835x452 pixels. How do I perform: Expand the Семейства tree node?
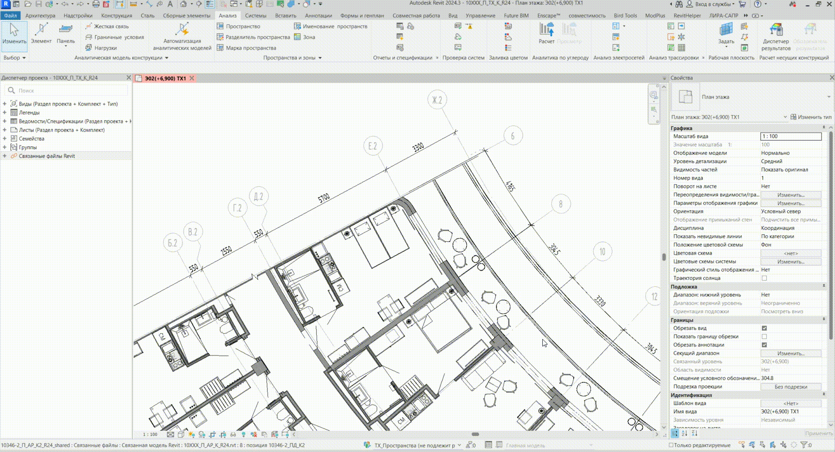5,139
